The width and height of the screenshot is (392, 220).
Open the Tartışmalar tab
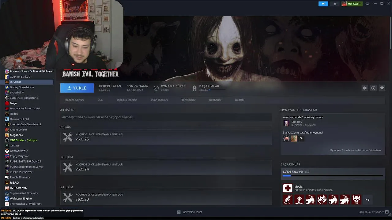click(x=188, y=100)
